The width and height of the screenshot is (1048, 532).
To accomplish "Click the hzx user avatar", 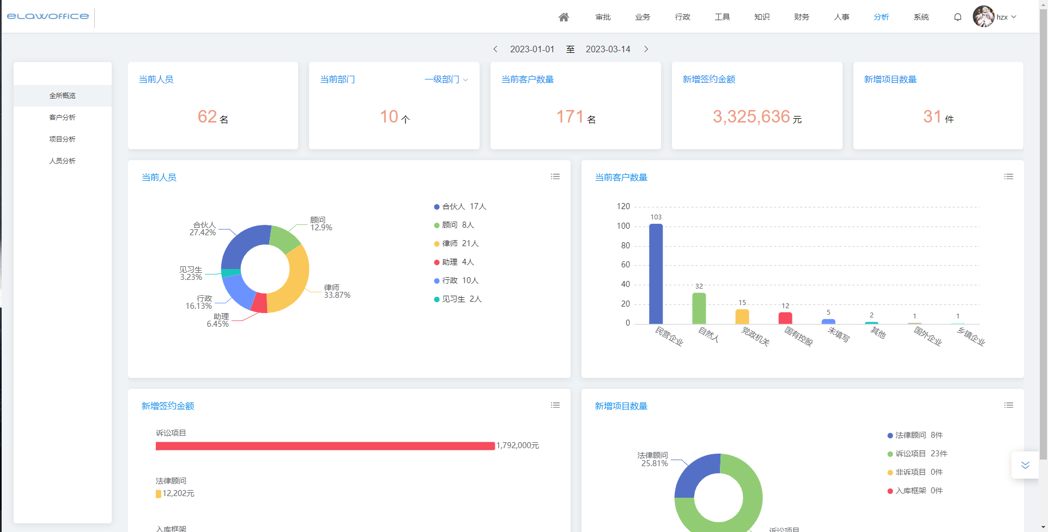I will coord(984,16).
